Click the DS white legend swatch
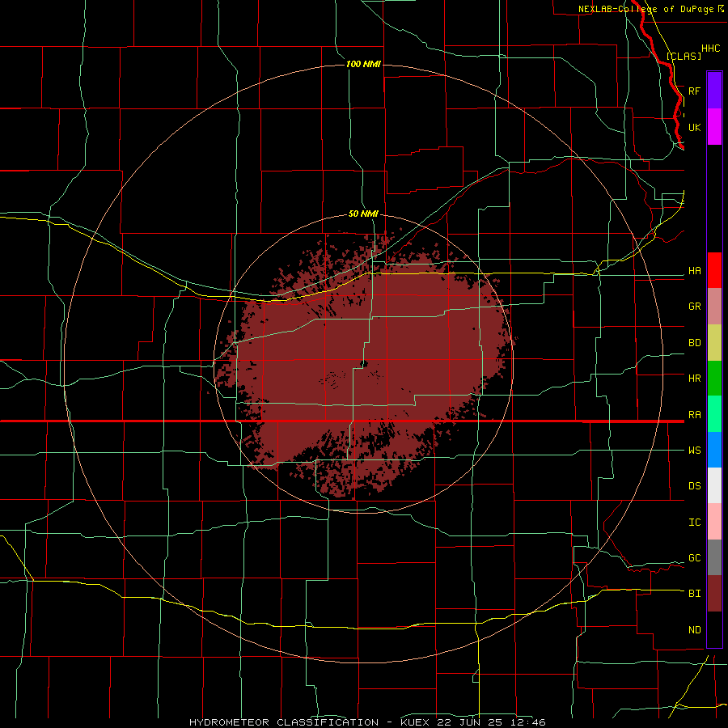The height and width of the screenshot is (728, 728). (714, 485)
